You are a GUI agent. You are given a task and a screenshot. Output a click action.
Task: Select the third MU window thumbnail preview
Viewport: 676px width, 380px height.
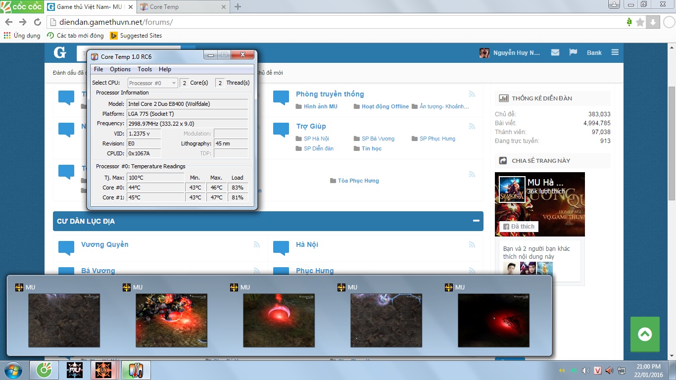click(279, 320)
